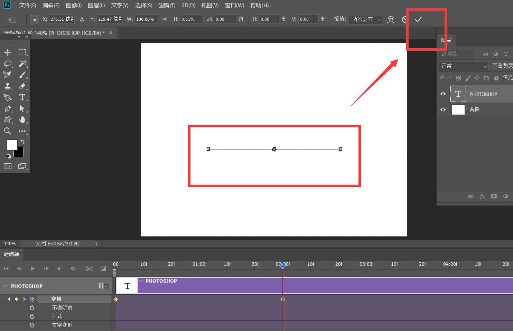Open the 插值 interpolation dropdown

coord(365,19)
